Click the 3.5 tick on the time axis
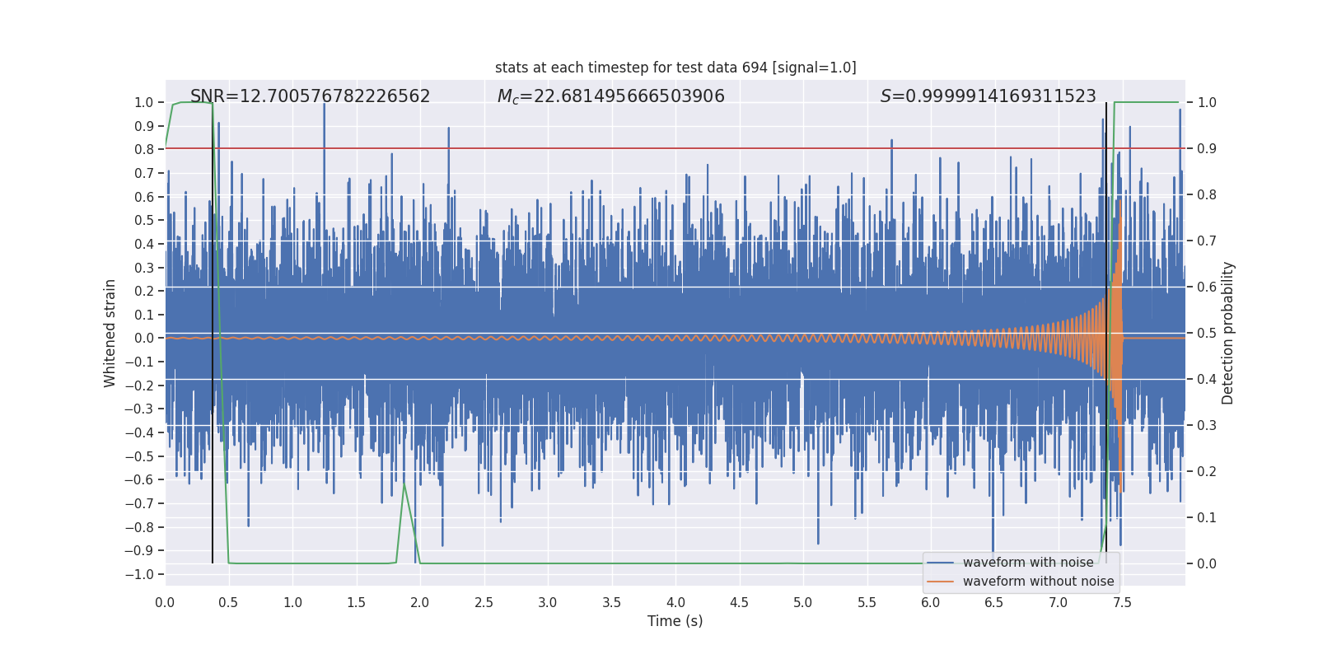Screen dimensions: 1318x659 point(611,603)
